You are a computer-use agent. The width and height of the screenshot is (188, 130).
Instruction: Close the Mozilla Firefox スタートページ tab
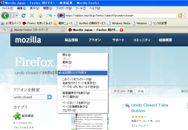tap(63, 30)
